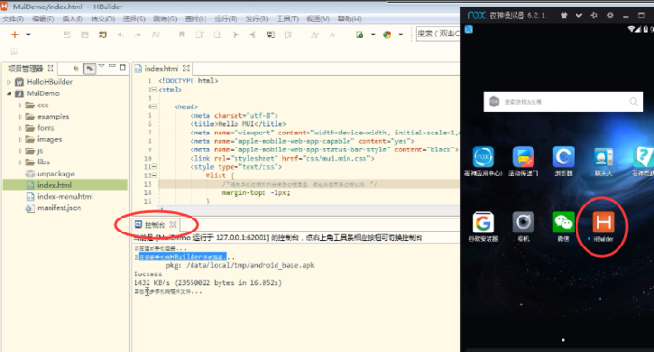
Task: Click the bookmark toolbar icon
Action: pos(182,35)
